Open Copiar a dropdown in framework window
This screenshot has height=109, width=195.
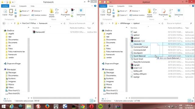point(24,15)
